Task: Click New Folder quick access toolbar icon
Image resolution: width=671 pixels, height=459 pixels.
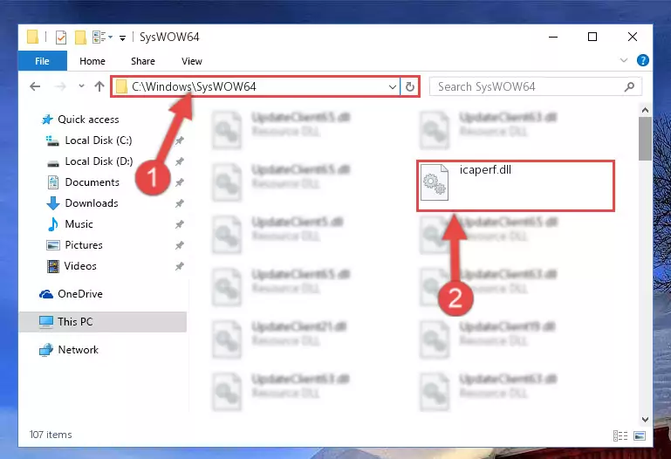Action: 80,38
